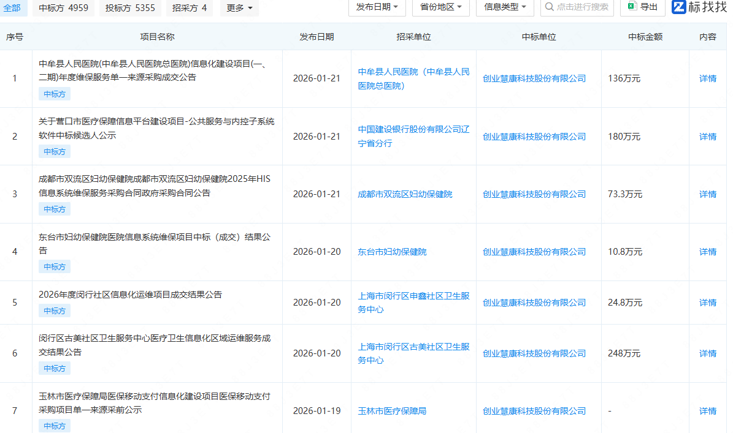This screenshot has width=733, height=433.
Task: Switch to 投标方 5355 tab
Action: (x=130, y=8)
